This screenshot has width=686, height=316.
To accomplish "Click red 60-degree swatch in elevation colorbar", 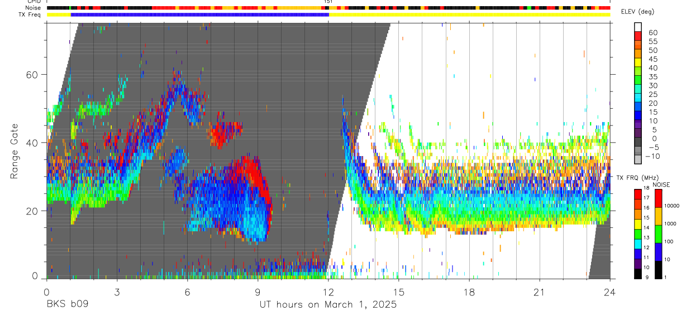I will 638,36.
